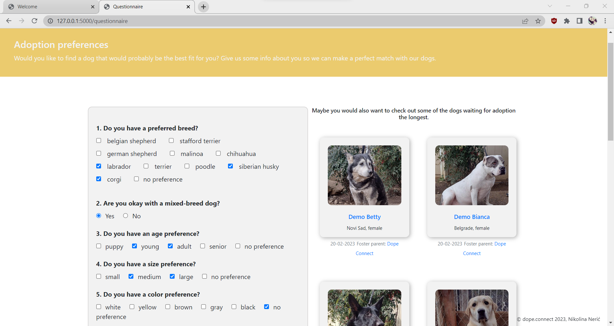Enable the small size preference

click(98, 276)
